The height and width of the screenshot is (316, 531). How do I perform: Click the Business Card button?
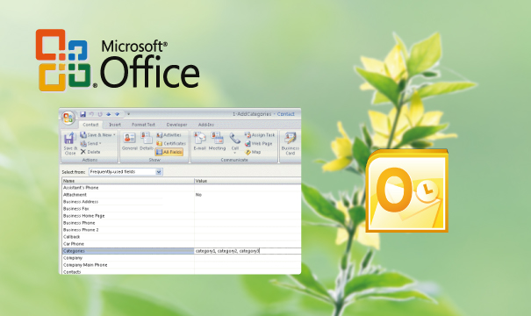pos(291,144)
